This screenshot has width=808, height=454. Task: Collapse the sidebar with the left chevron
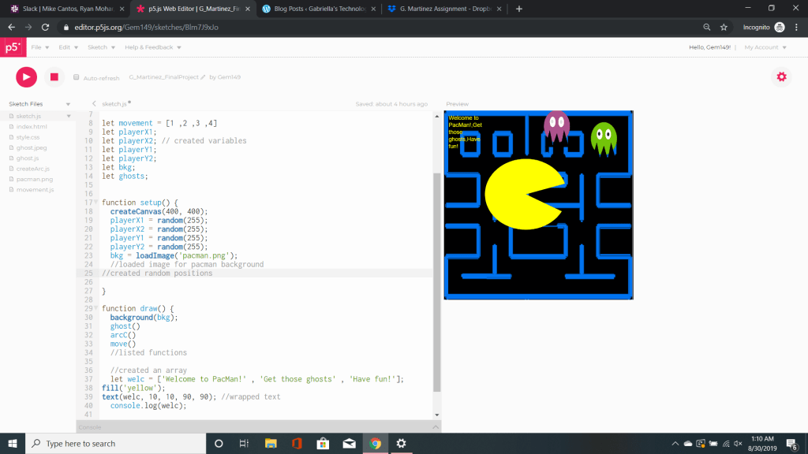click(95, 104)
